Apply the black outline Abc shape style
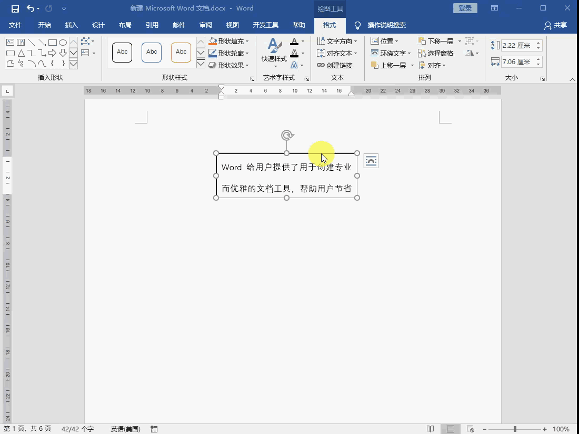579x434 pixels. point(122,53)
